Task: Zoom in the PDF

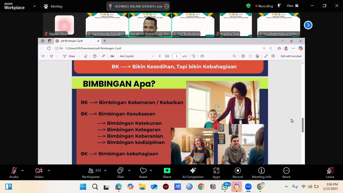Action: [160, 56]
